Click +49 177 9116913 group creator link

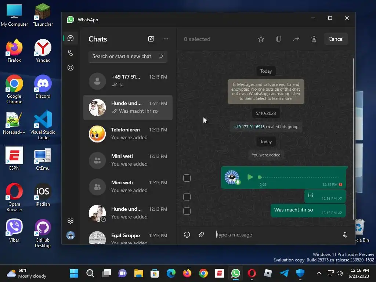(249, 127)
